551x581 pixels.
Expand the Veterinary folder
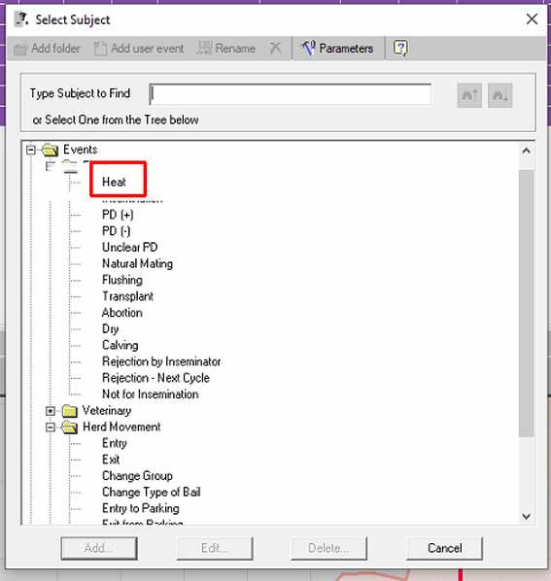coord(50,411)
